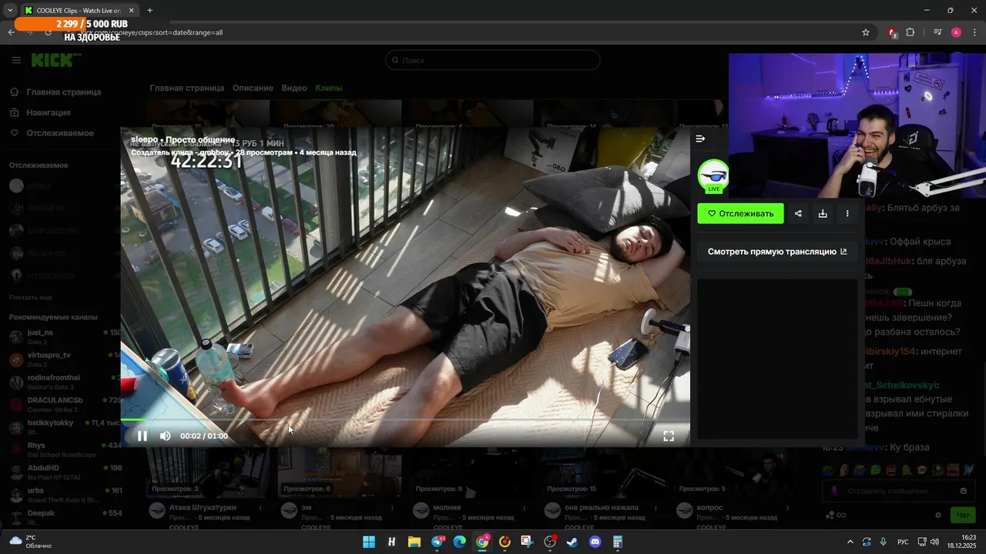This screenshot has height=554, width=986.
Task: Collapse the clip side panel
Action: pos(700,139)
